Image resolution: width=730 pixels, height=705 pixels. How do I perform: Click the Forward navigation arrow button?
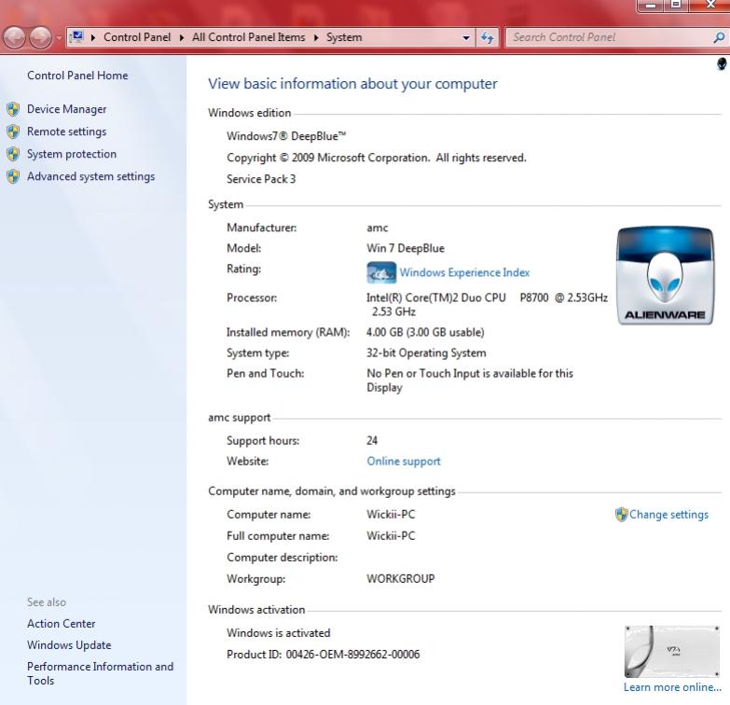[40, 37]
